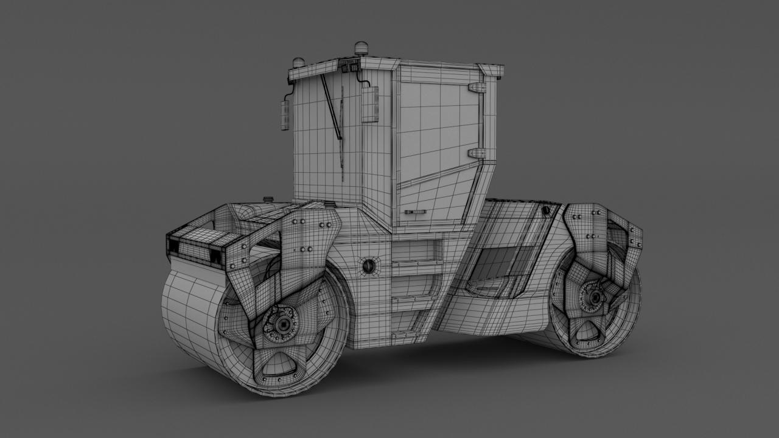Select the door handle below the cab window
The image size is (779, 438).
414,212
